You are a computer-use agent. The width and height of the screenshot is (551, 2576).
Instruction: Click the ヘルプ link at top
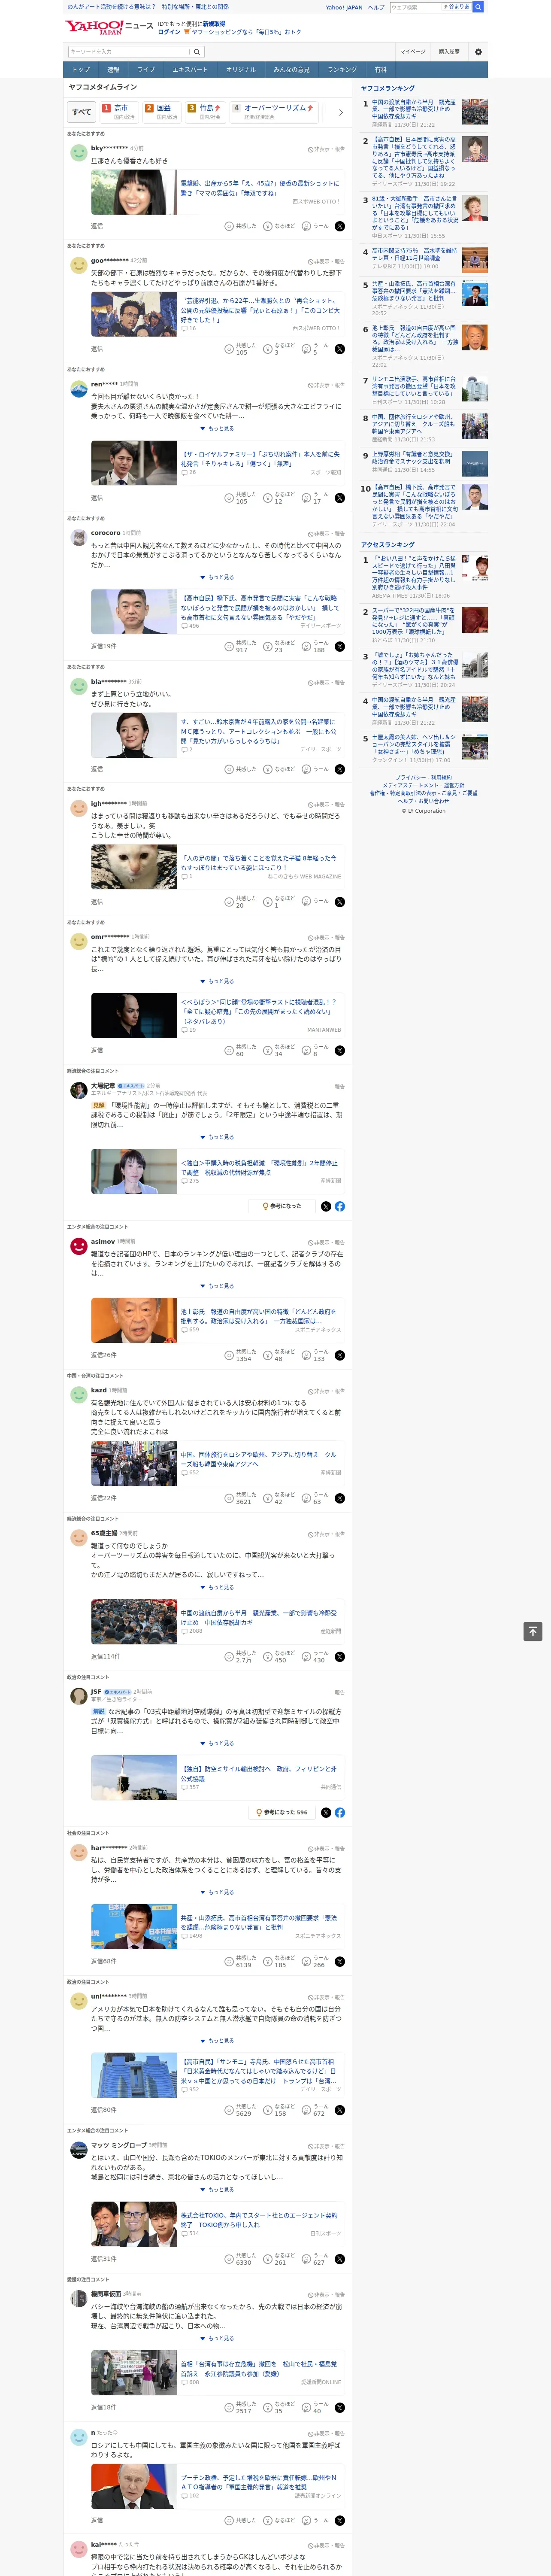pyautogui.click(x=375, y=7)
